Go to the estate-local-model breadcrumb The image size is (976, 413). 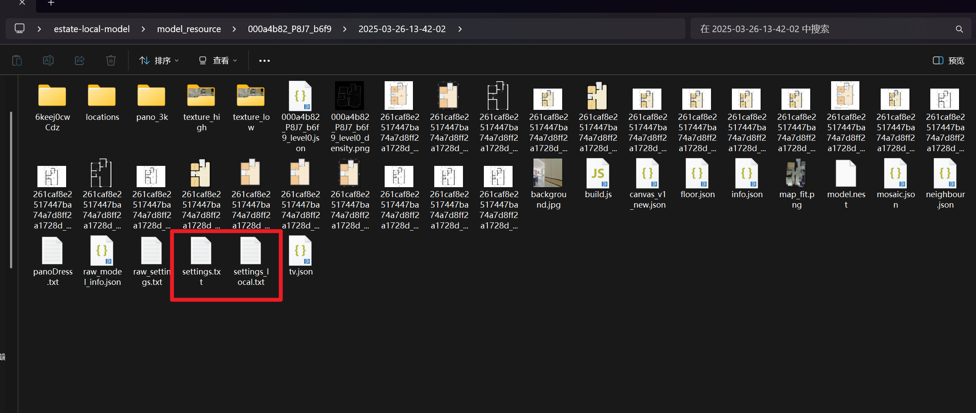(92, 29)
